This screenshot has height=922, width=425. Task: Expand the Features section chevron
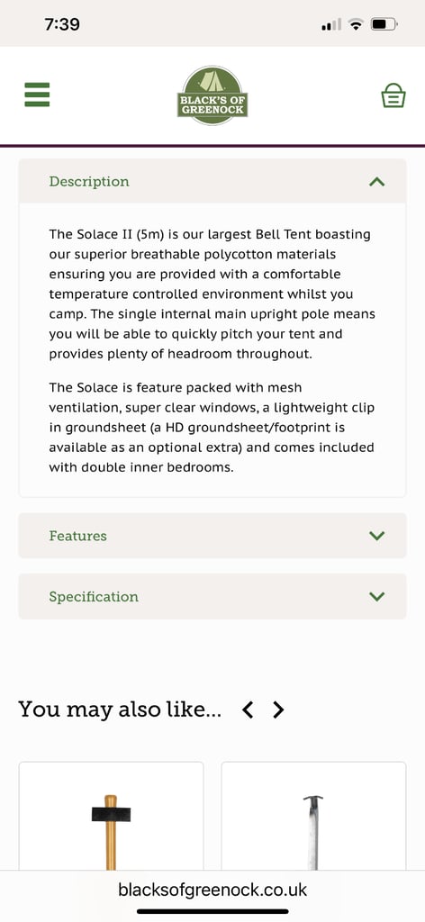coord(376,536)
